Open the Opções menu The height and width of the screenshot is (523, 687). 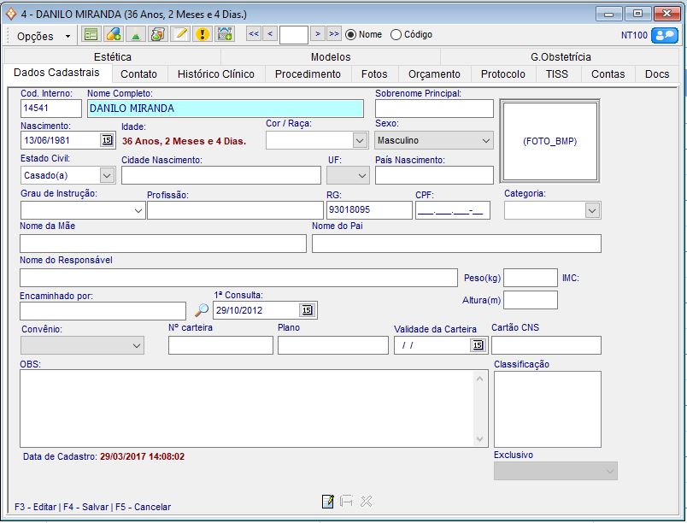43,36
